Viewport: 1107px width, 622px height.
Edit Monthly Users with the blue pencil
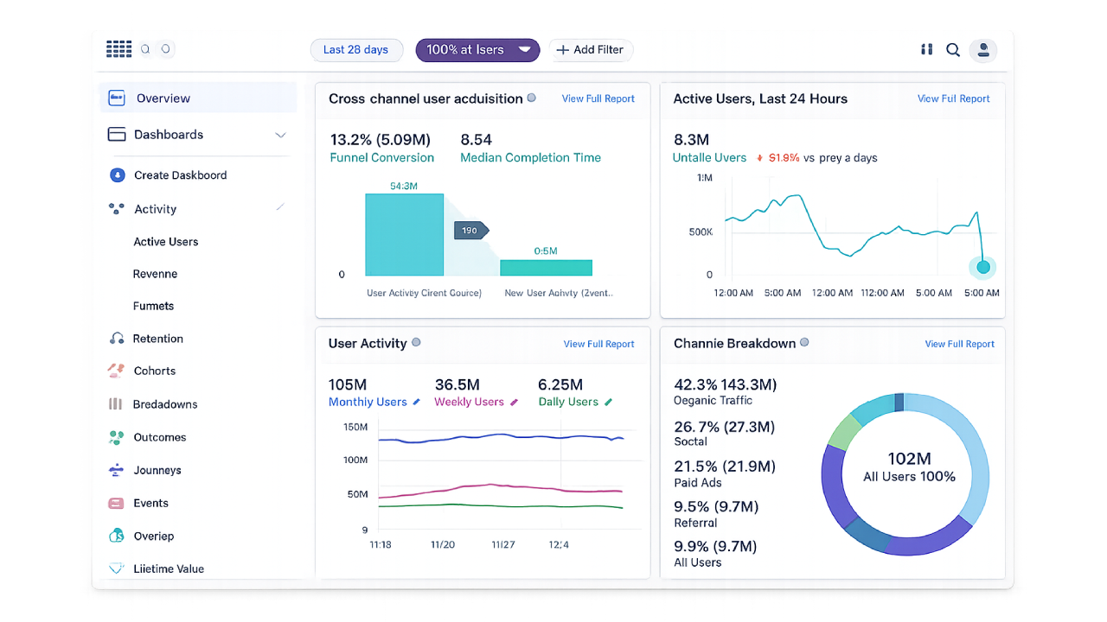(416, 402)
